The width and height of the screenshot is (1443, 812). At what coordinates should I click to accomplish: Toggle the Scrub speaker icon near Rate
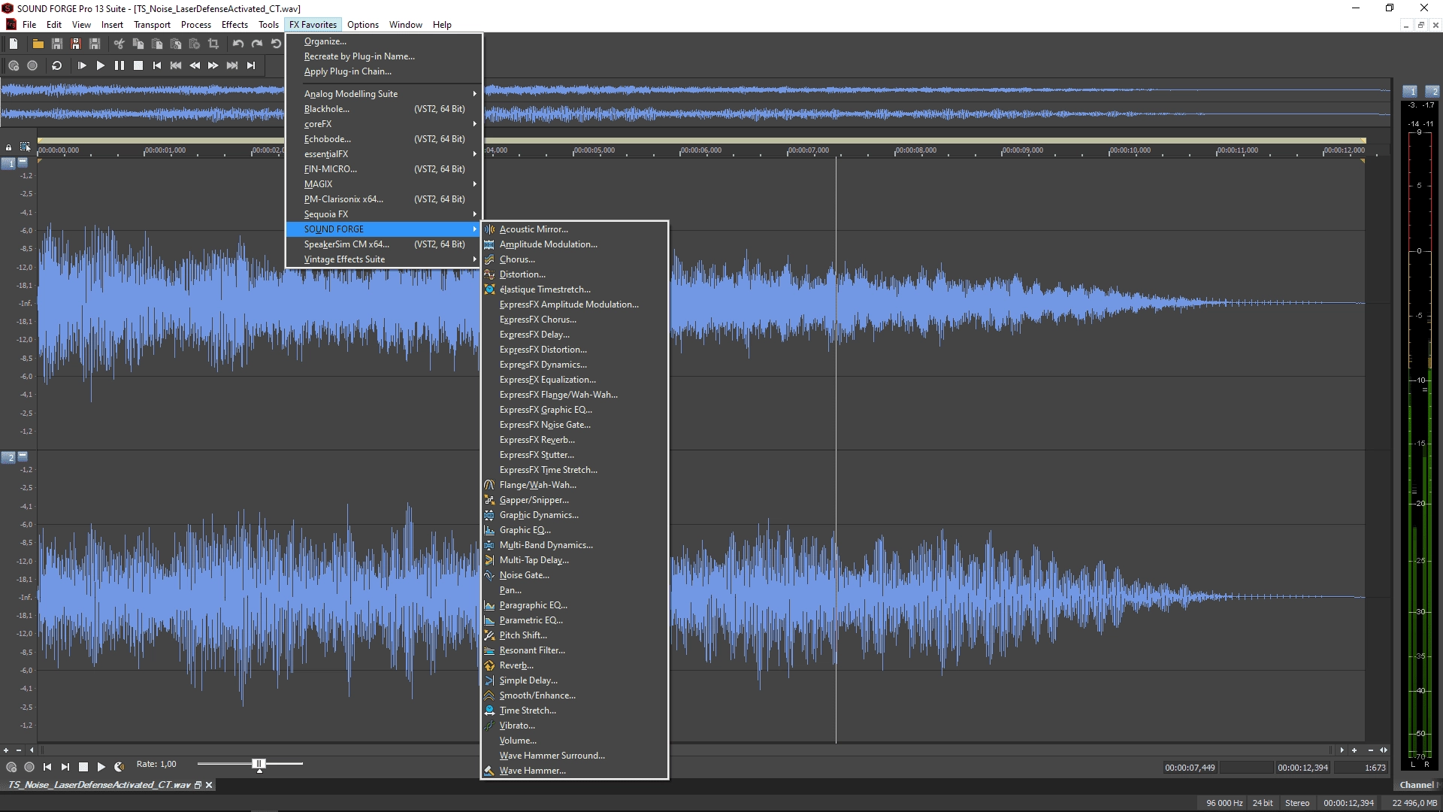coord(119,767)
